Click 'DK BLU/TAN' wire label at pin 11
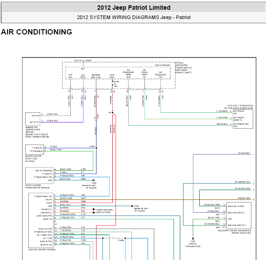Screen dimensions: 266x260 [65, 227]
